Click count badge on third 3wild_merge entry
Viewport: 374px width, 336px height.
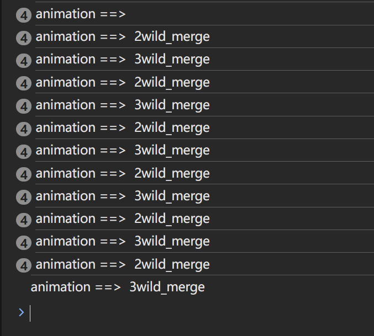click(x=24, y=152)
